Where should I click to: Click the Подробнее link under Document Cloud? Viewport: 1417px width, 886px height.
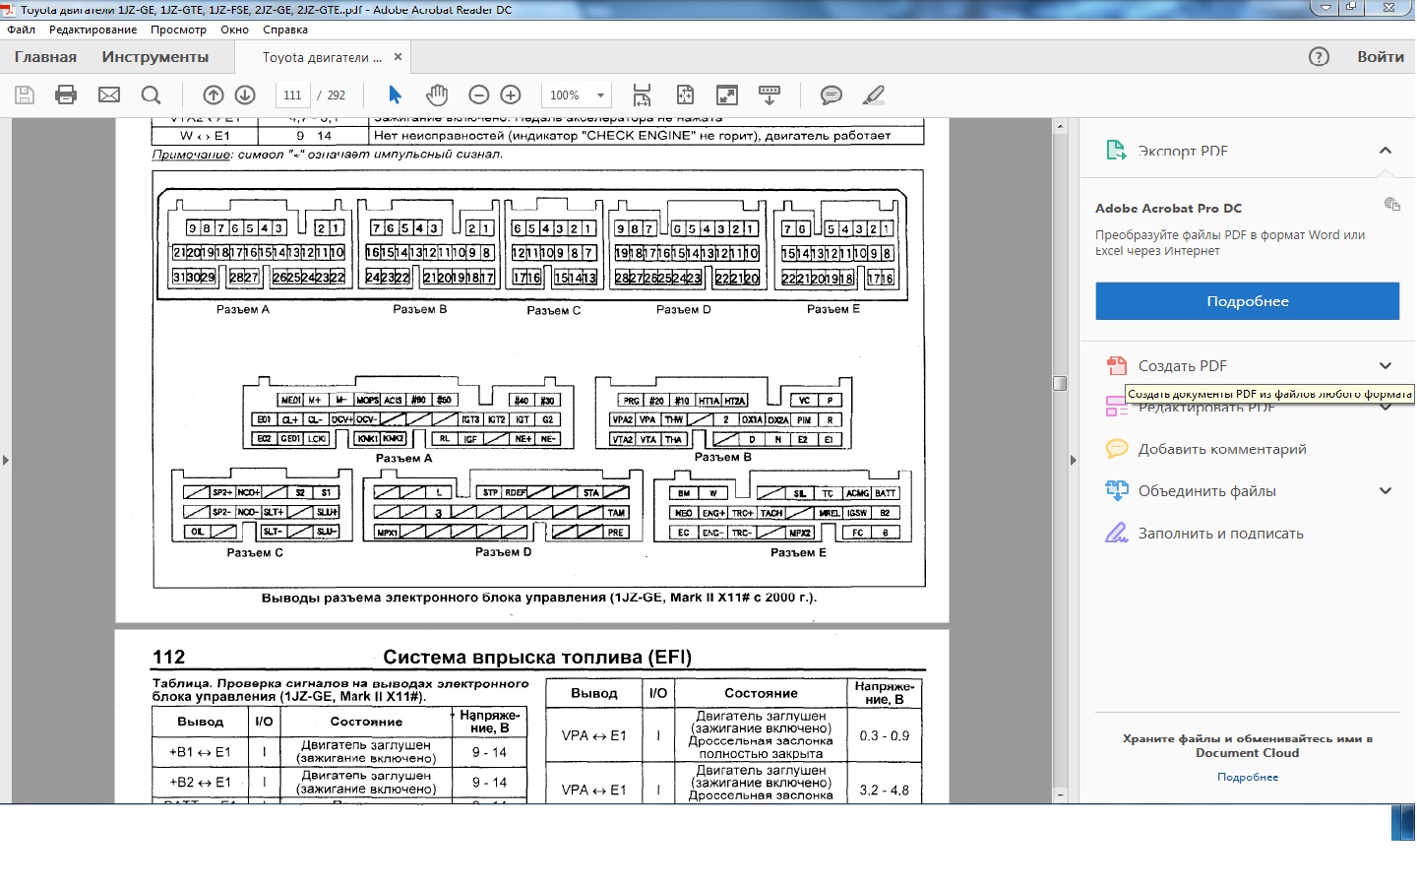pos(1247,777)
